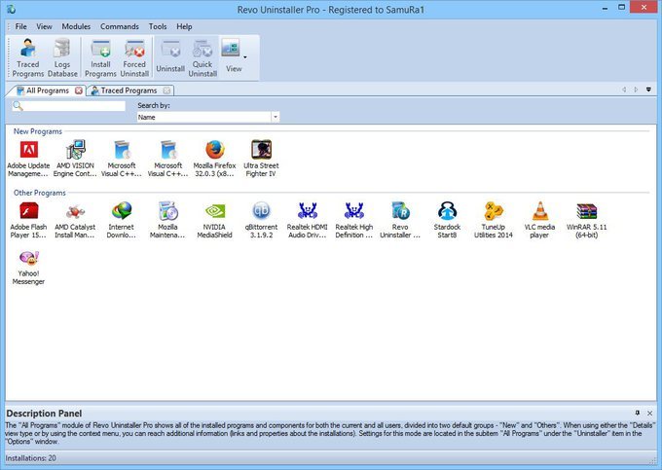Open the tab list dropdown arrow
This screenshot has height=470, width=662.
click(x=648, y=90)
